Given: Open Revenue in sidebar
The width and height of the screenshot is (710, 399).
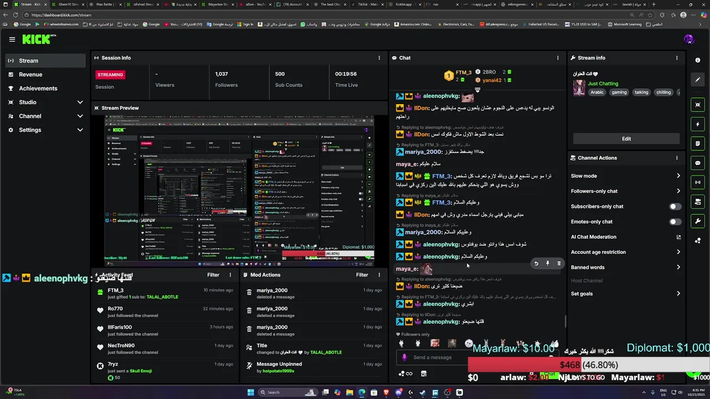Looking at the screenshot, I should coord(45,74).
